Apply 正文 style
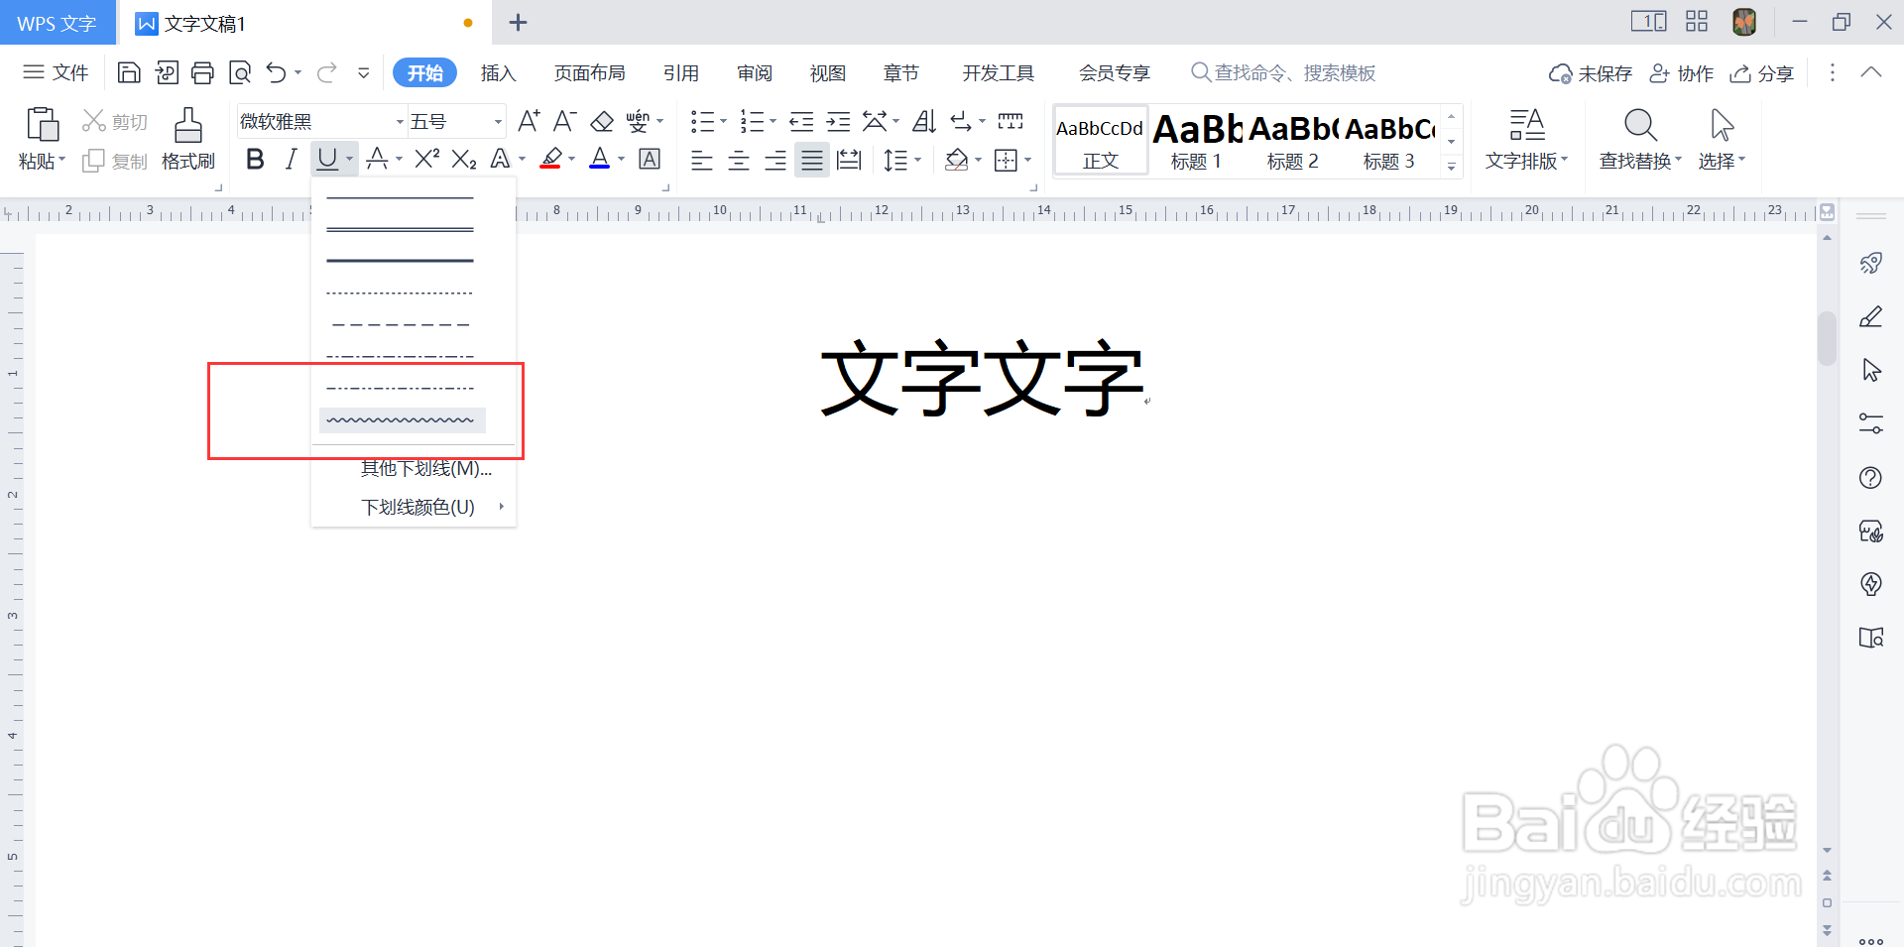Viewport: 1904px width, 947px height. [1101, 141]
